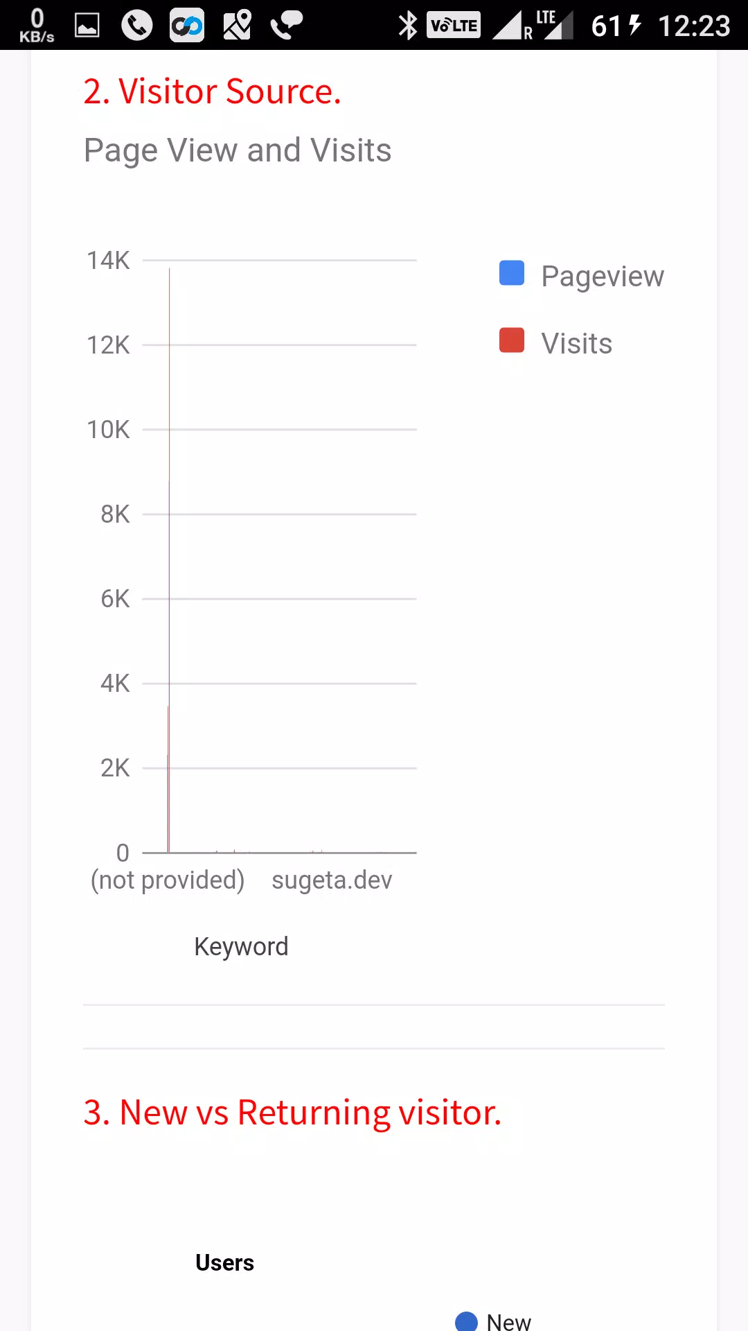
Task: Tap the 12:23 clock
Action: [x=694, y=26]
